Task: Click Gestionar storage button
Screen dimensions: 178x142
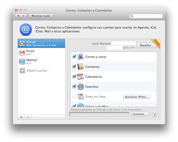Action: pos(140,114)
